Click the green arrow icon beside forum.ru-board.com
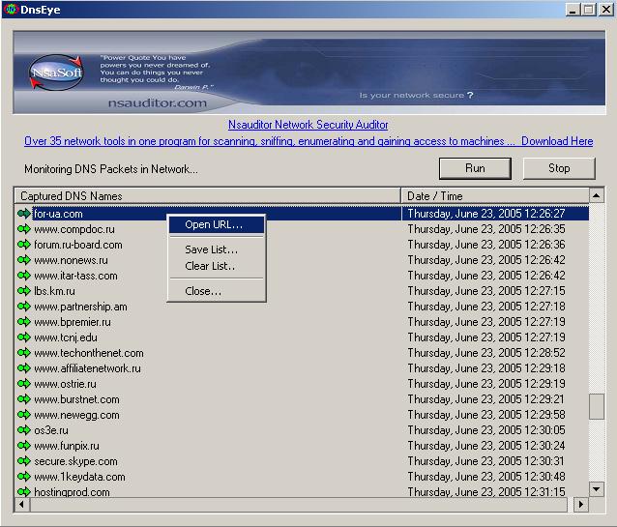Viewport: 617px width, 527px height. click(x=24, y=245)
